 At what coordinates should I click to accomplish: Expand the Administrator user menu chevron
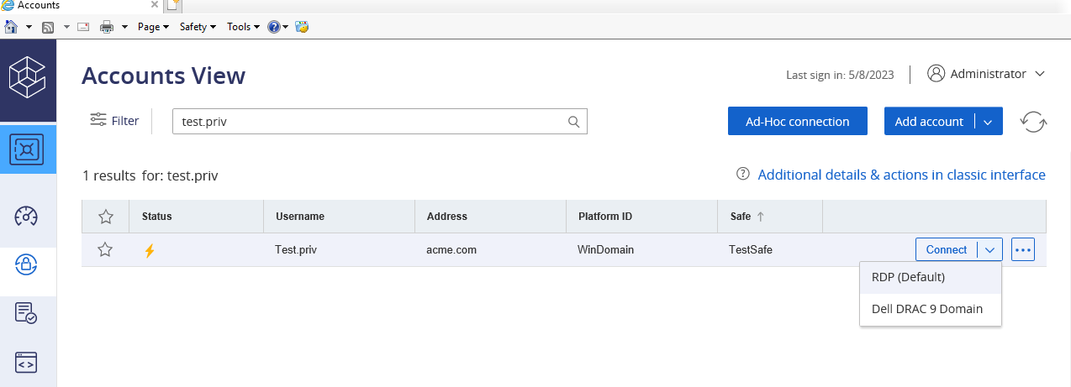tap(1040, 74)
